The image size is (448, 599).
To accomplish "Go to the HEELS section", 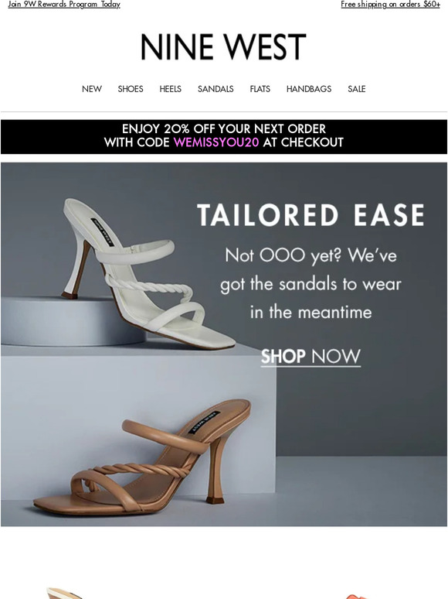I will click(171, 89).
